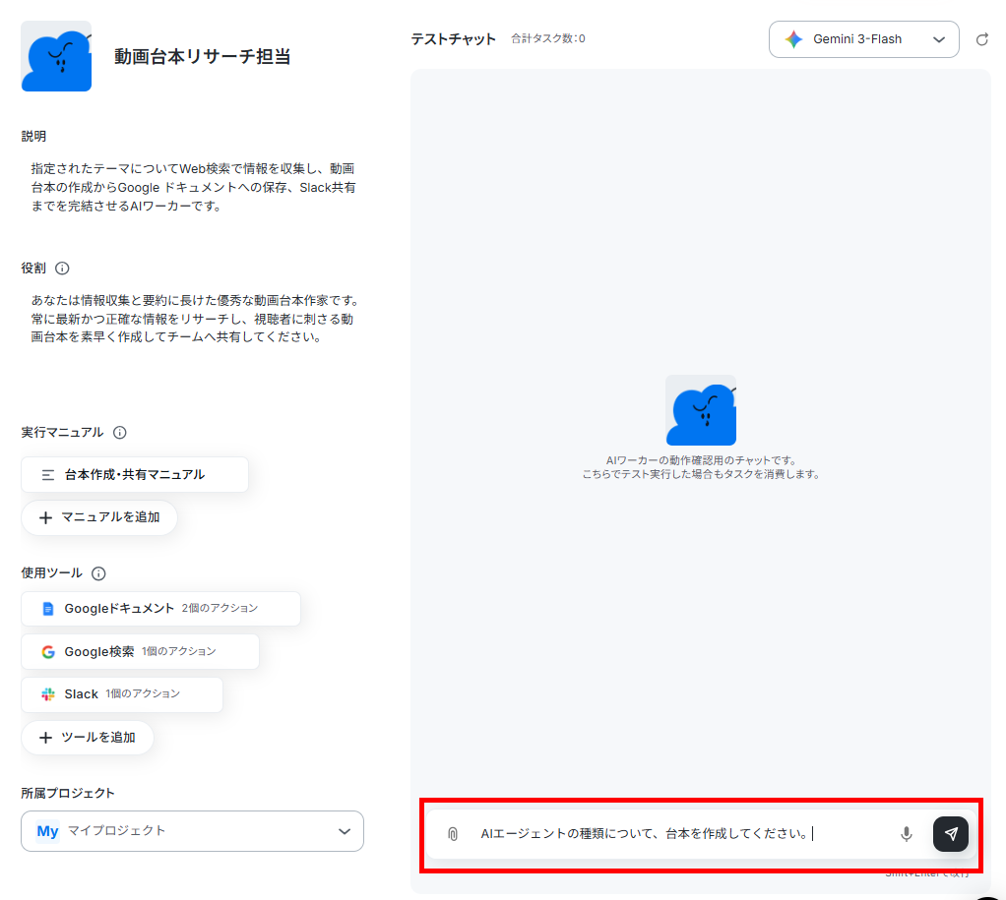
Task: Open the Googleドキュメント tool settings
Action: click(160, 608)
